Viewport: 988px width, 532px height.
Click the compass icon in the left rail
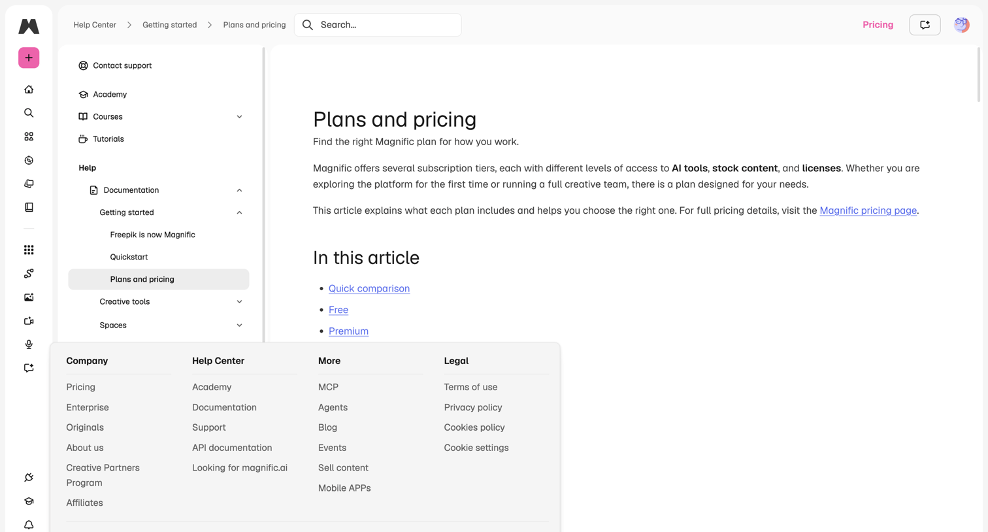point(29,160)
